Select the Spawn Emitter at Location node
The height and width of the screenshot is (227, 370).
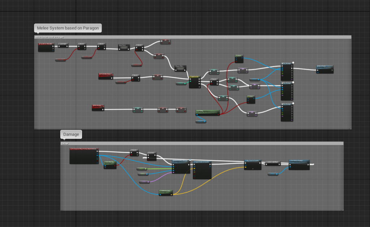[x=202, y=170]
